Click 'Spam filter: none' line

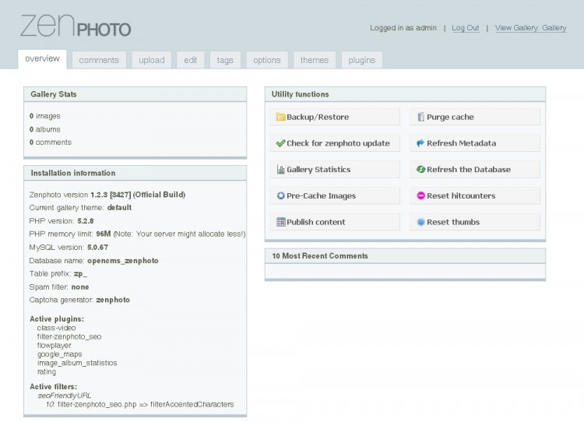tap(59, 287)
